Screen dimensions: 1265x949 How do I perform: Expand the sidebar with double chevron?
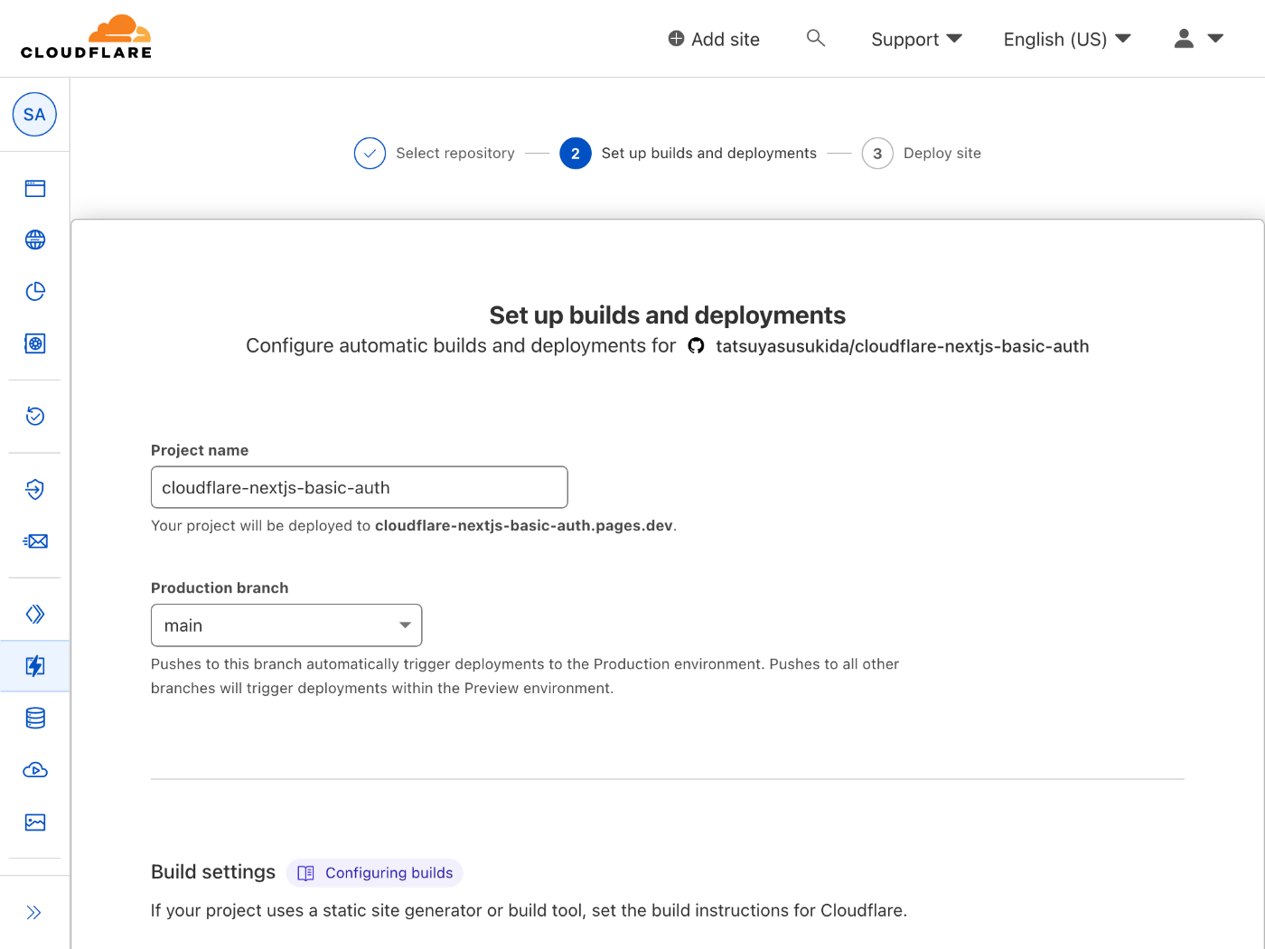point(34,913)
